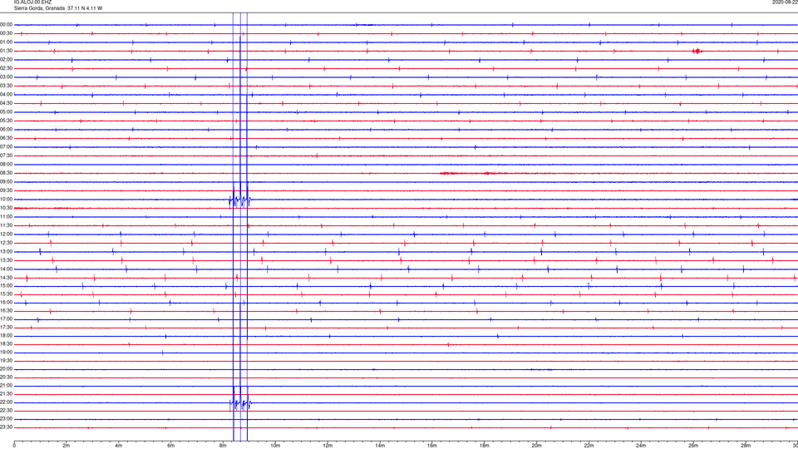Select the 10:30 trace time label
Screen dimensions: 798x449
point(6,208)
